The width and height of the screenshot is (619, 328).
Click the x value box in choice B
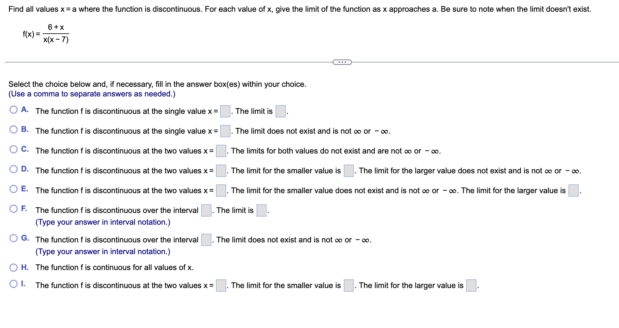tap(225, 131)
